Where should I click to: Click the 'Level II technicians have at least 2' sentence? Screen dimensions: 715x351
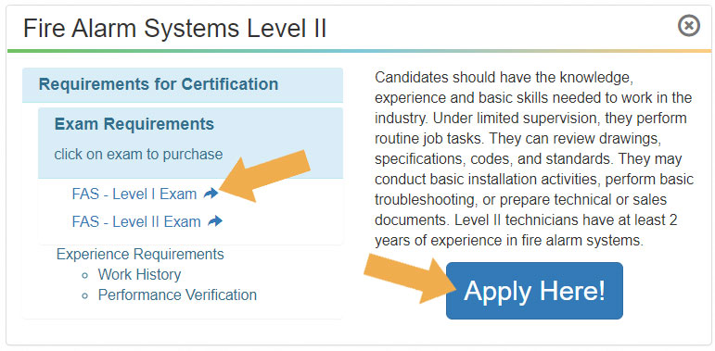[566, 220]
